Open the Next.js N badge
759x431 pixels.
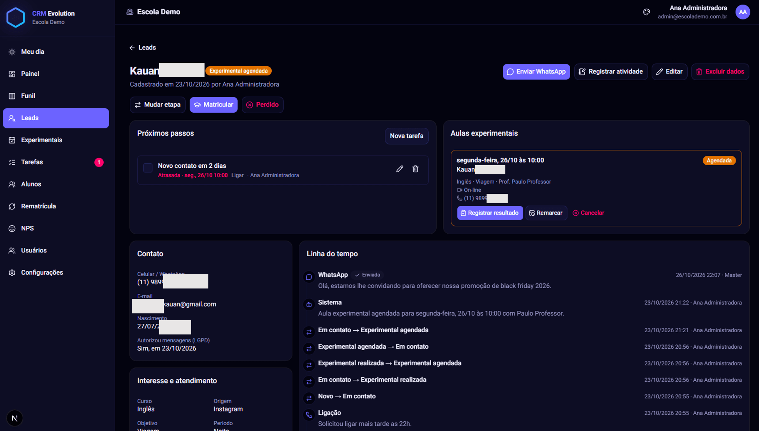(x=15, y=418)
